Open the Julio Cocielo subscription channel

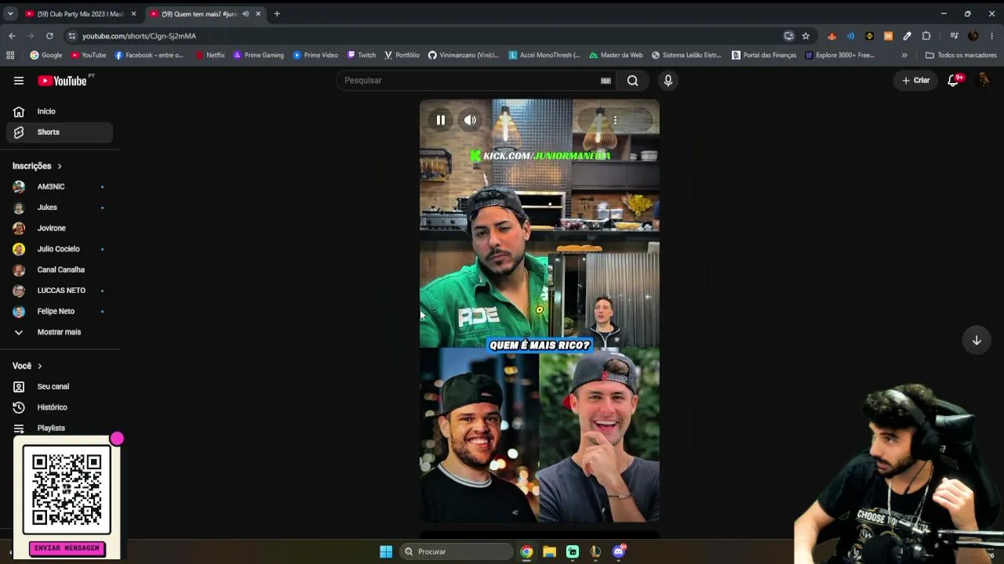tap(60, 249)
